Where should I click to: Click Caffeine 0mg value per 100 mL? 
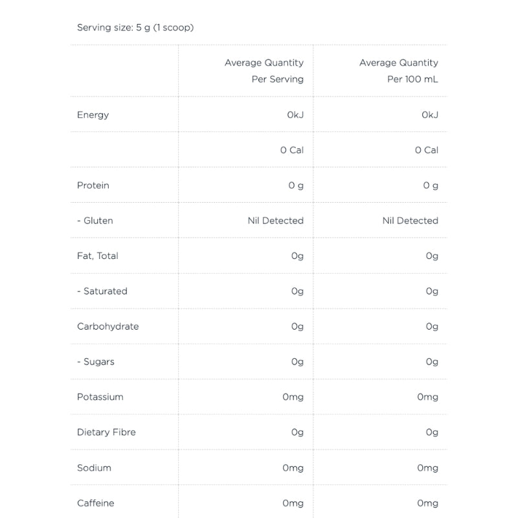click(427, 504)
